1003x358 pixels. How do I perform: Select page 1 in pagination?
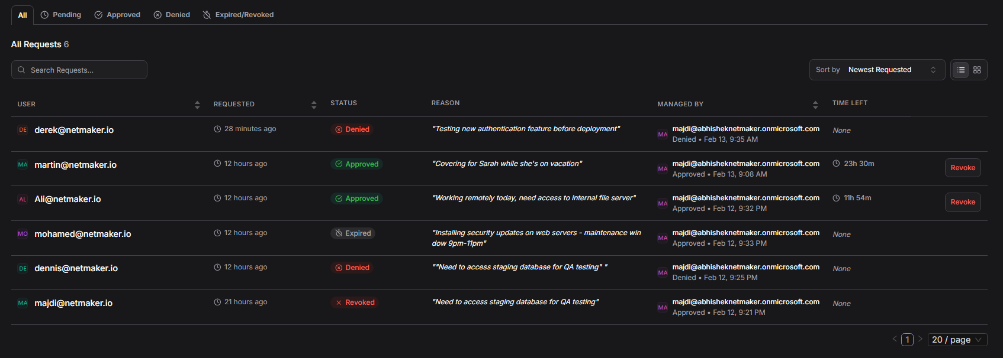[x=907, y=340]
